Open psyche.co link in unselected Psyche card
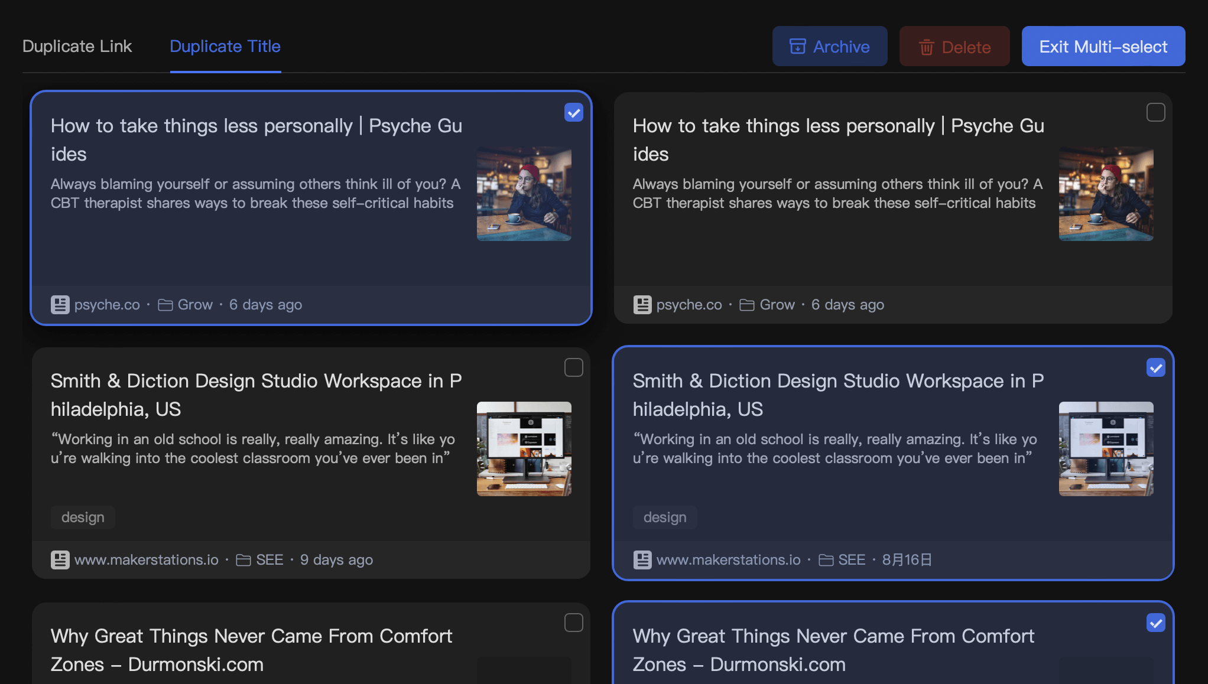Image resolution: width=1208 pixels, height=684 pixels. (689, 305)
